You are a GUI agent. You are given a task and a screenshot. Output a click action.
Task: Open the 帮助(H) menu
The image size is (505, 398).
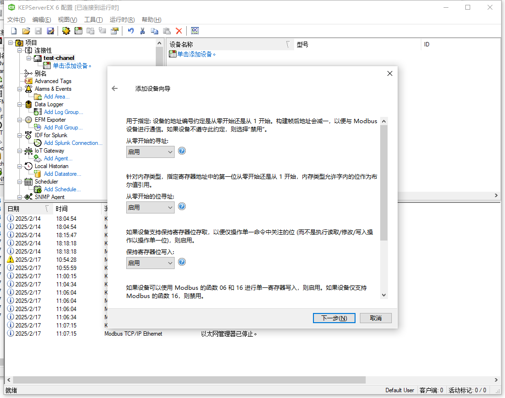(x=151, y=20)
